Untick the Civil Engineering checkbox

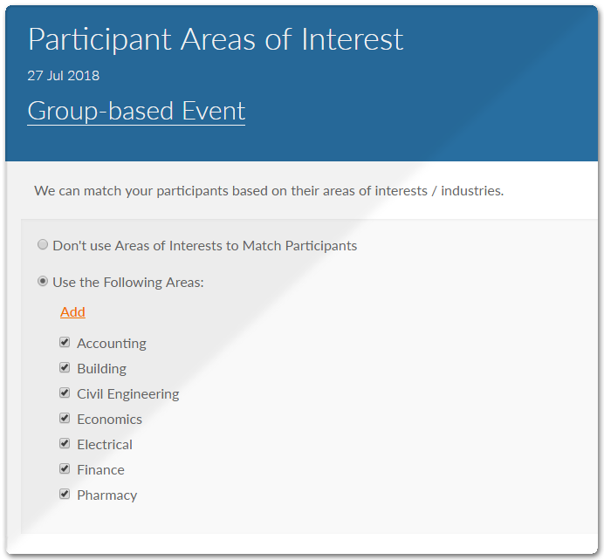[65, 393]
